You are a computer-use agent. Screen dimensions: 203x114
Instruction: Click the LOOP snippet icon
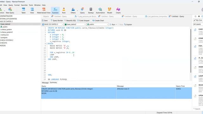pos(195,77)
